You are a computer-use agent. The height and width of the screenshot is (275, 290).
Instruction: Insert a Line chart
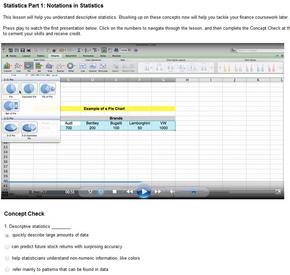click(18, 67)
